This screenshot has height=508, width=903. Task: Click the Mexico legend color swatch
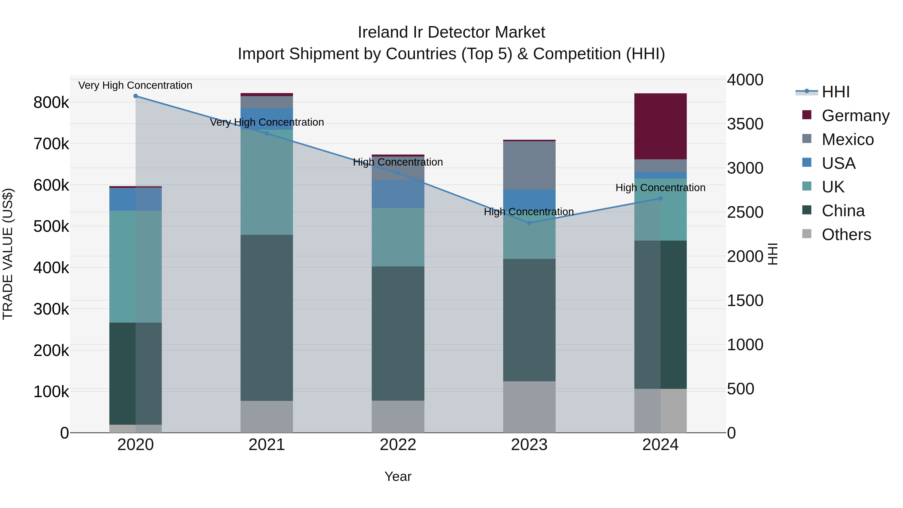point(807,138)
